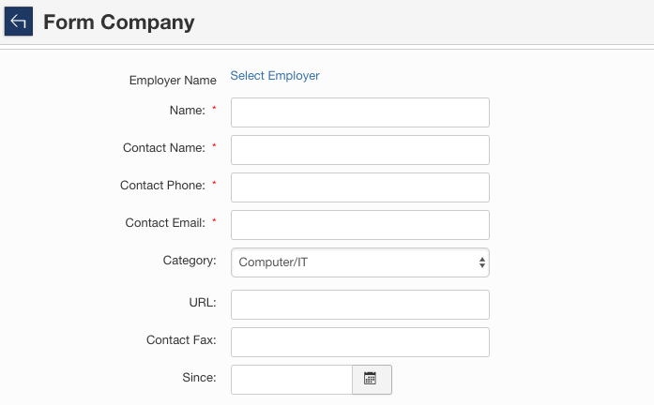This screenshot has height=405, width=654.
Task: Click the back arrow icon
Action: coord(19,22)
